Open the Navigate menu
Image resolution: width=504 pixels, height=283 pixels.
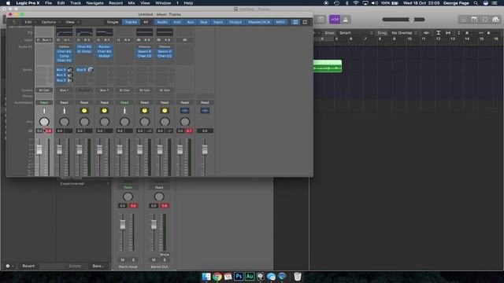(94, 3)
